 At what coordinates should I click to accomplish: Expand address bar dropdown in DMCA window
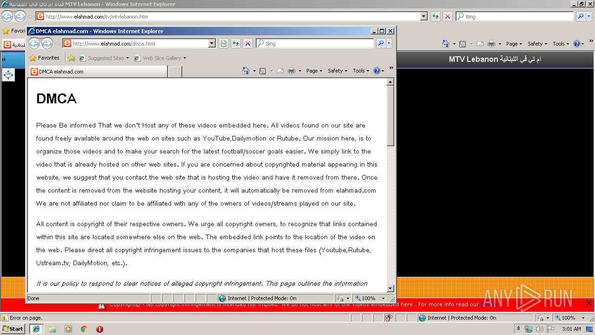tap(212, 43)
